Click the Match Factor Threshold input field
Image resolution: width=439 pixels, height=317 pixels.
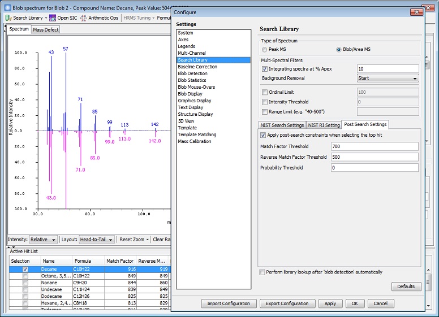[375, 146]
